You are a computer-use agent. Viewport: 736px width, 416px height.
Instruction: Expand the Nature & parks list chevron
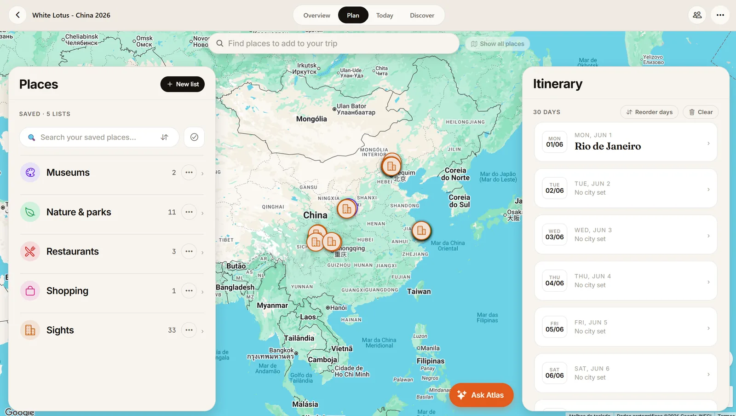[202, 213]
